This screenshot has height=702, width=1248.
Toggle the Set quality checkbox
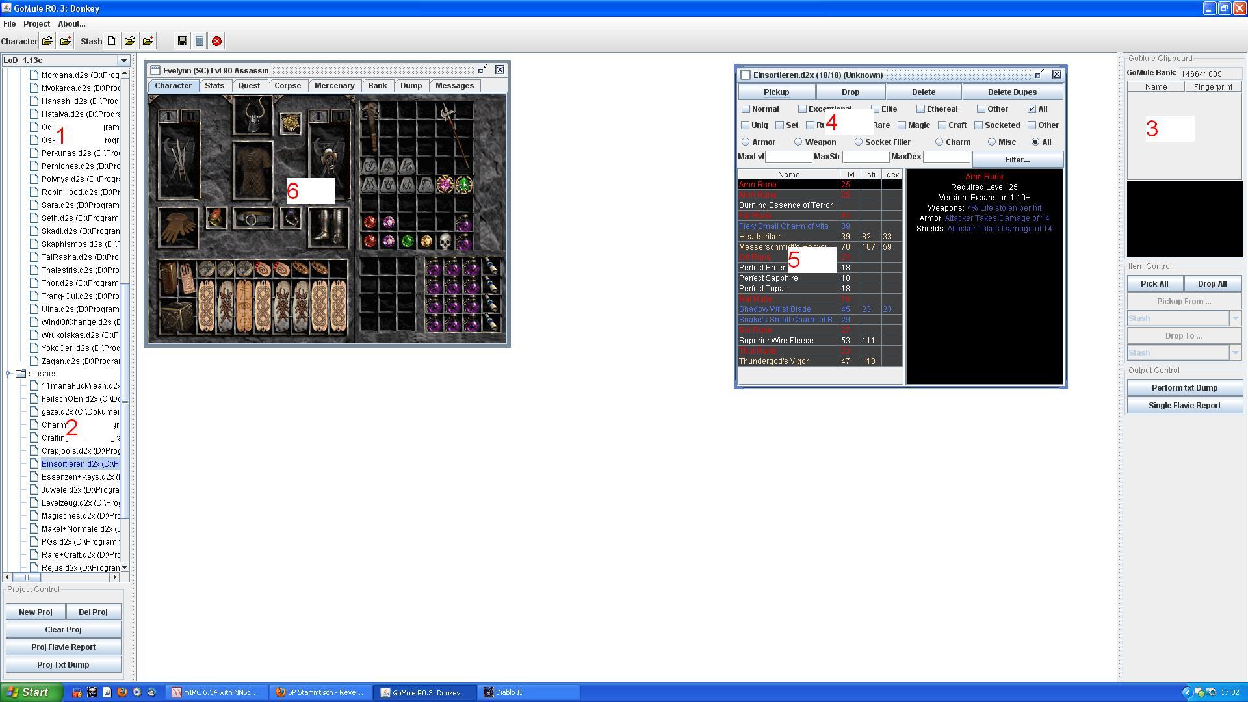click(779, 125)
